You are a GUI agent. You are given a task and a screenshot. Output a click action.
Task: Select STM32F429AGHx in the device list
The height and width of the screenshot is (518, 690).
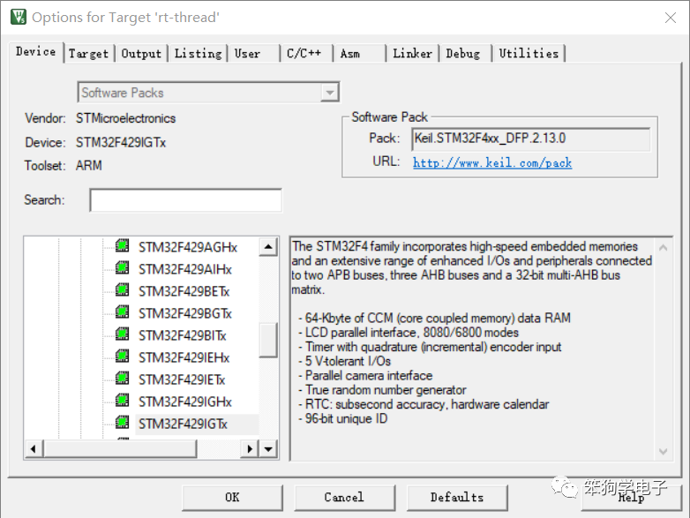188,247
